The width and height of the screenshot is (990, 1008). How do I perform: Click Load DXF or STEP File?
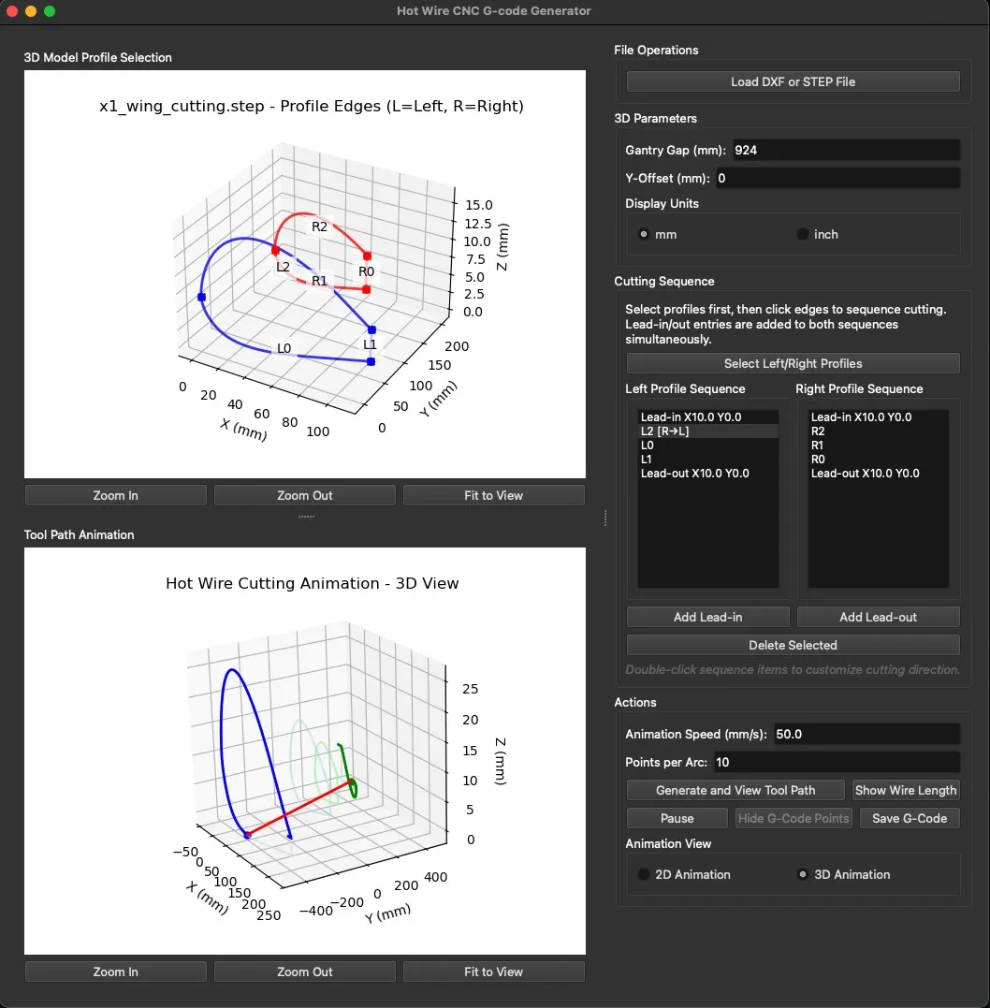792,81
